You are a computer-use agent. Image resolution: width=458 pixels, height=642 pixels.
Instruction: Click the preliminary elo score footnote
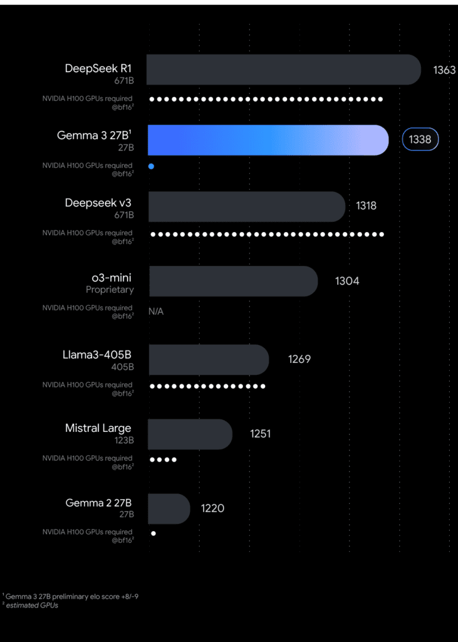tap(72, 596)
